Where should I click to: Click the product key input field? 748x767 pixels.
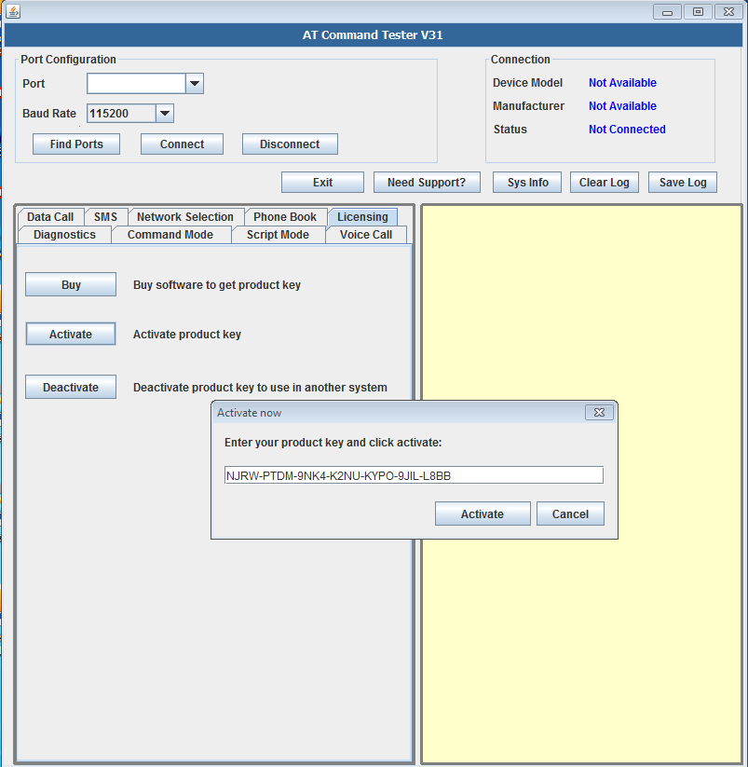click(414, 475)
